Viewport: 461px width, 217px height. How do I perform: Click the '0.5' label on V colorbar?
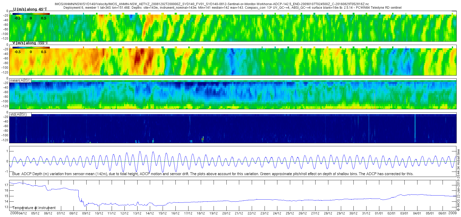pyautogui.click(x=44, y=52)
